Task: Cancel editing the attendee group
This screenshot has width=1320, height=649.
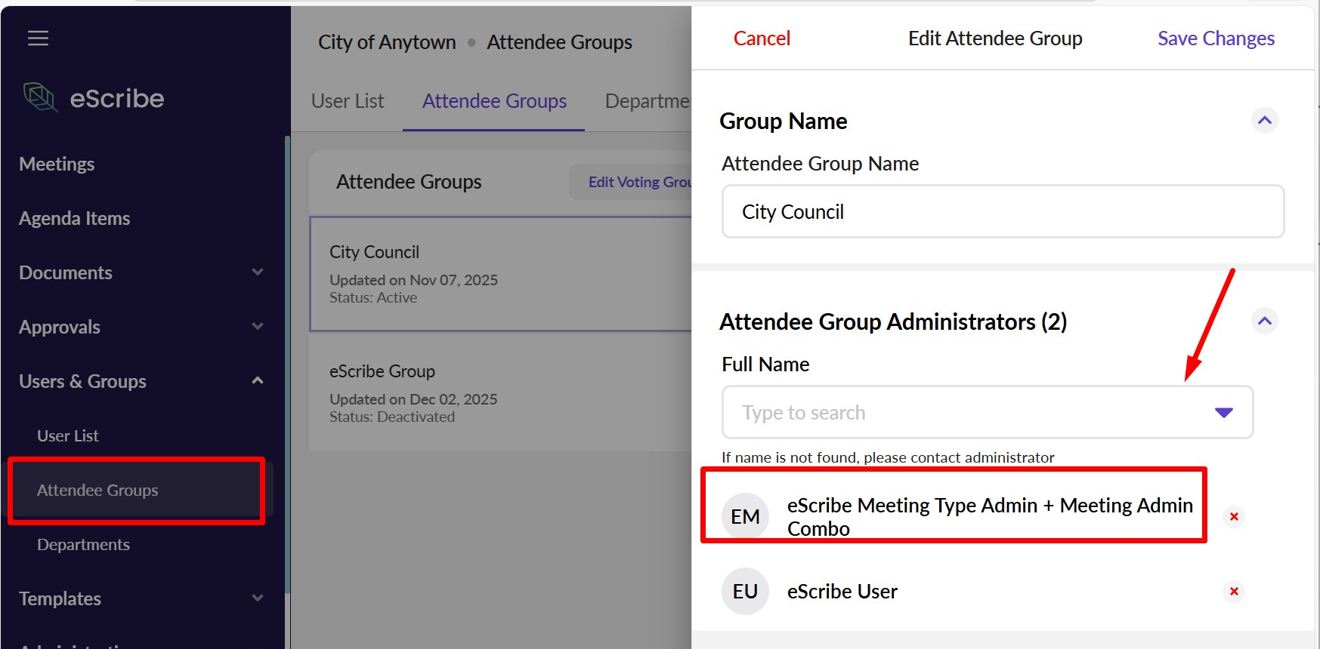Action: point(762,38)
